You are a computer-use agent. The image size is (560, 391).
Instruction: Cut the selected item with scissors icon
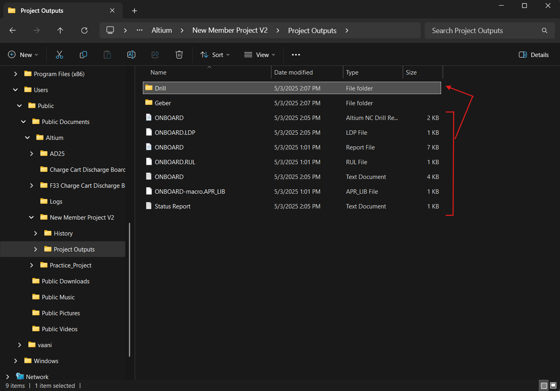click(x=59, y=55)
